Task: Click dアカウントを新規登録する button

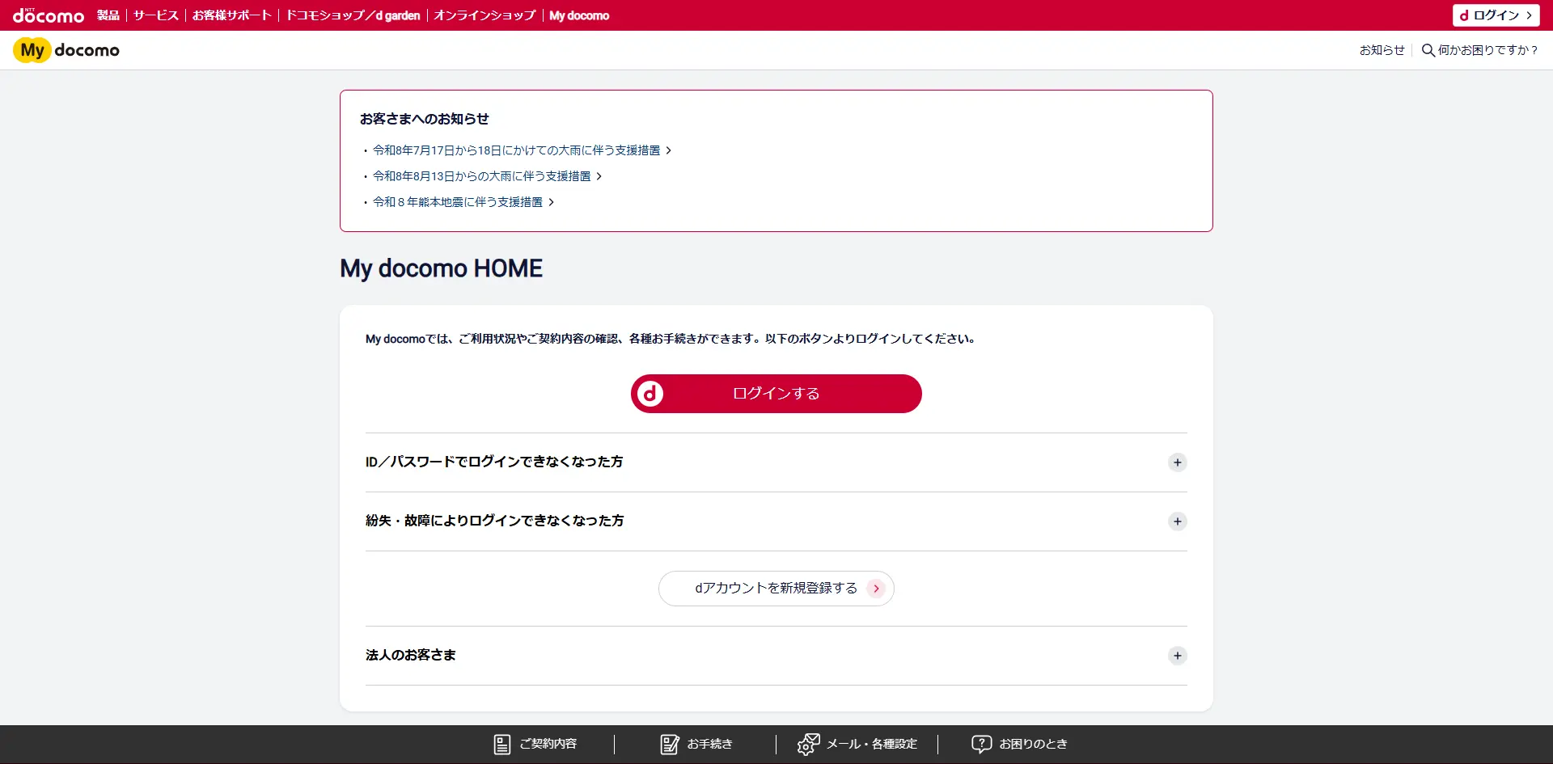Action: 776,589
